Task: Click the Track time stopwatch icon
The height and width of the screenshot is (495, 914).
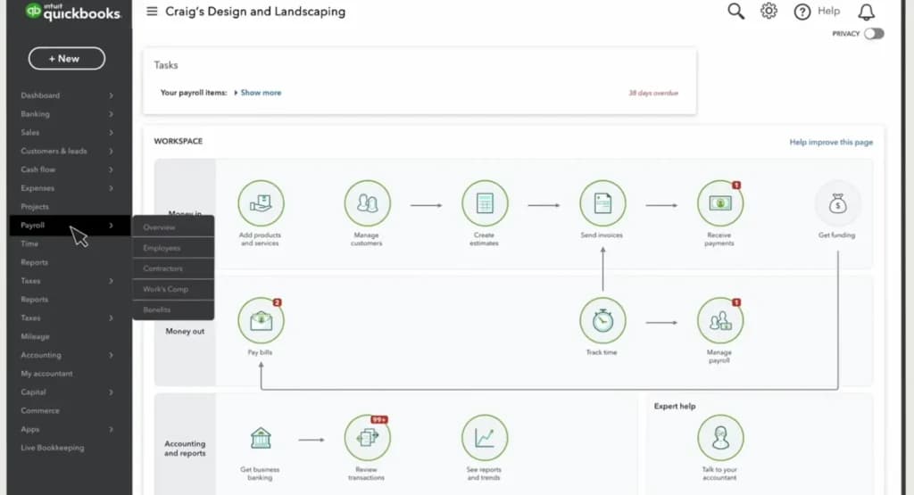Action: (x=602, y=321)
